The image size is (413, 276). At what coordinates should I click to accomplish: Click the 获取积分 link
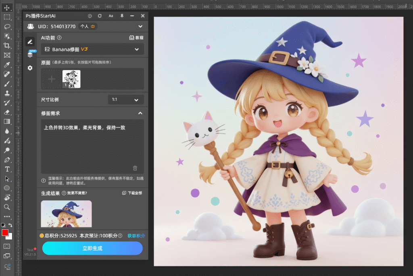click(136, 236)
